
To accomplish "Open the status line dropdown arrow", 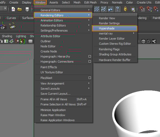I will point(5,8).
